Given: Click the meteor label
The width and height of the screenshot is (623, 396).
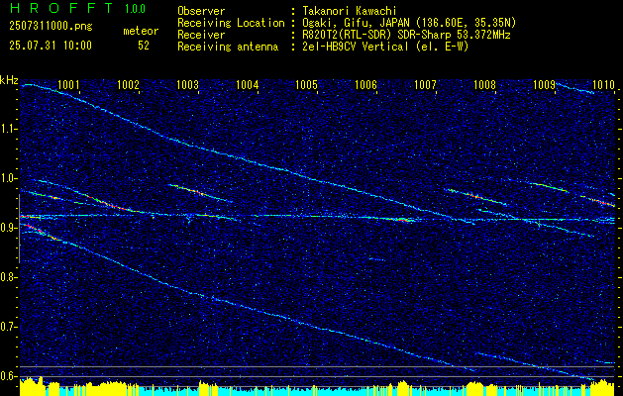Looking at the screenshot, I should (x=141, y=31).
